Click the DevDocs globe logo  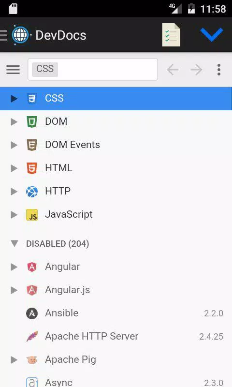tap(20, 35)
